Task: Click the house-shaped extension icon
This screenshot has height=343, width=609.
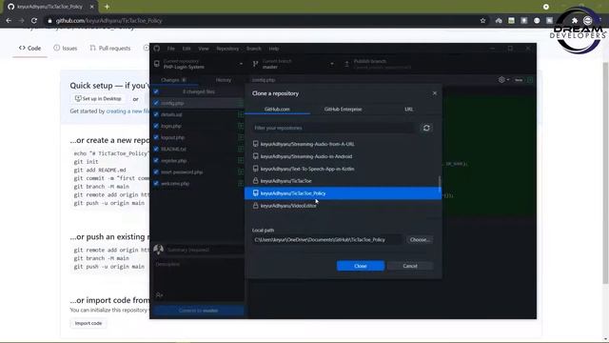Action: [499, 21]
